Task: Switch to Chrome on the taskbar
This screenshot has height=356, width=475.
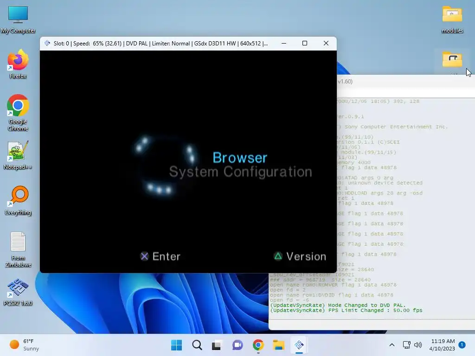Action: pos(258,345)
